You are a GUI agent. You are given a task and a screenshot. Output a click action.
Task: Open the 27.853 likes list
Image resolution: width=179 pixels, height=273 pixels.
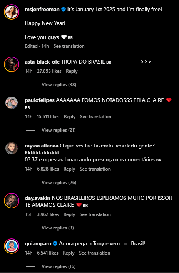(x=49, y=71)
